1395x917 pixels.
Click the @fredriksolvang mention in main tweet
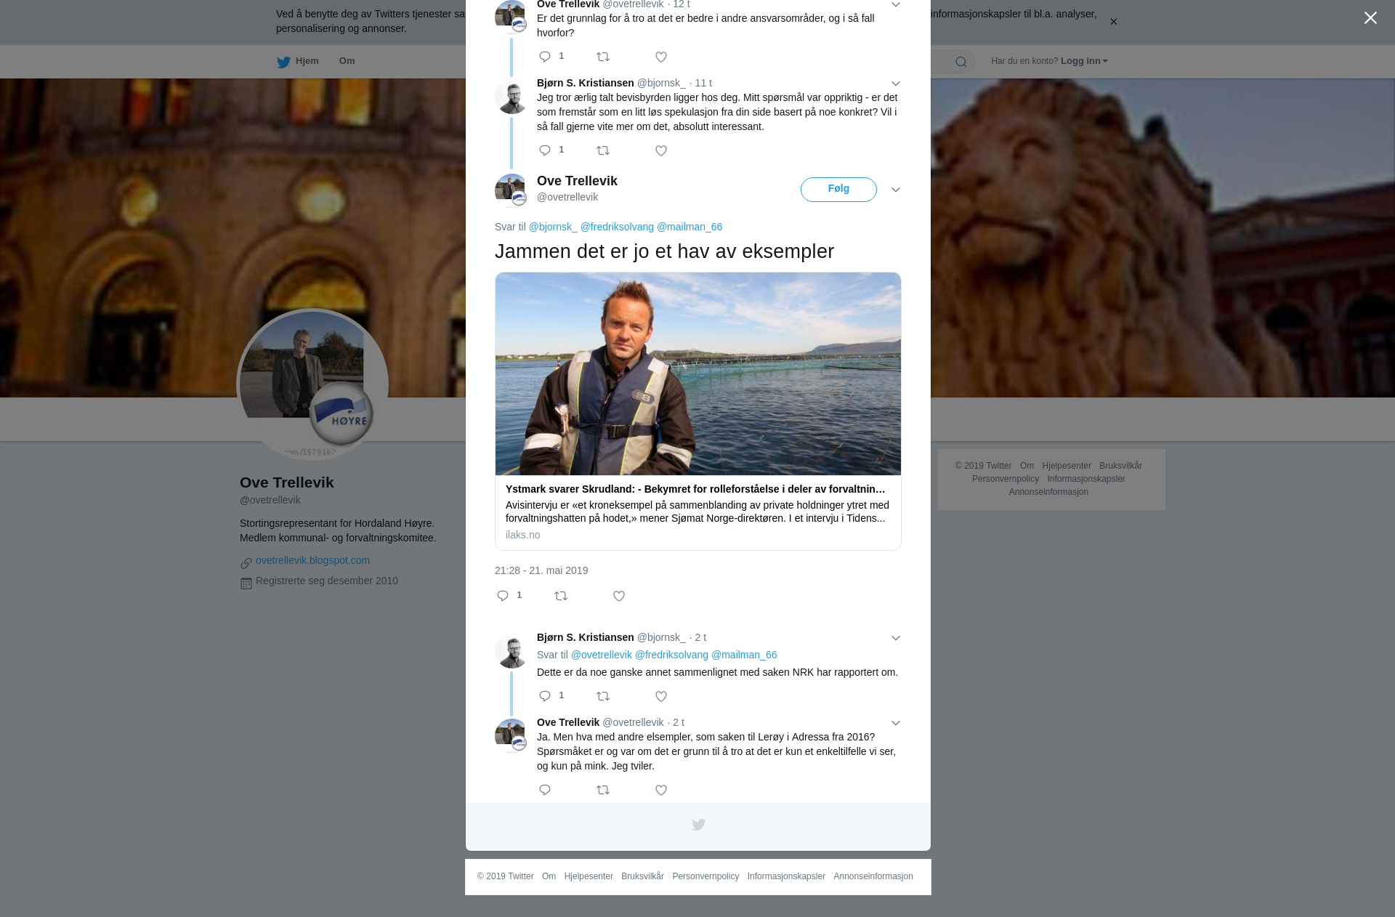617,227
